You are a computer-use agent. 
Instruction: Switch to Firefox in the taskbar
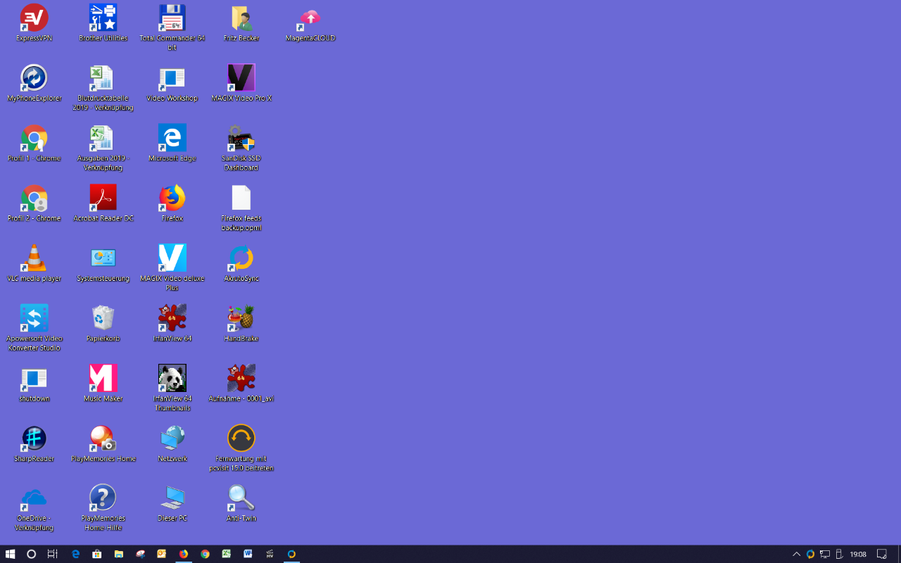click(x=184, y=554)
